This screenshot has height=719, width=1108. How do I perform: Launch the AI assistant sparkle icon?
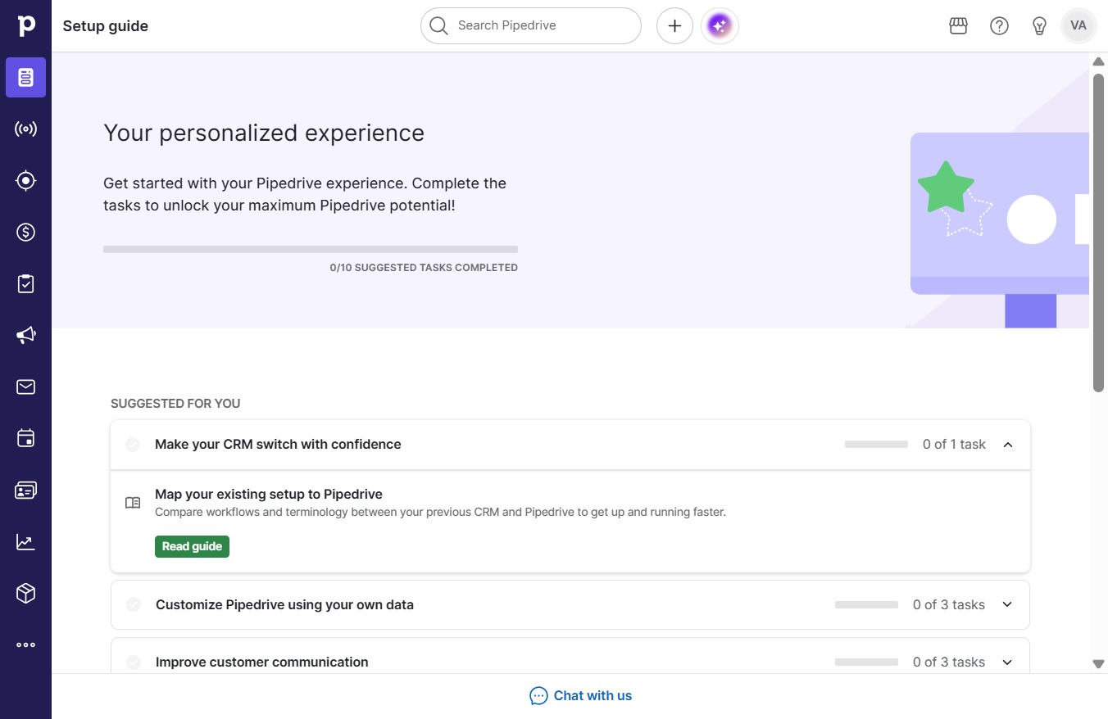[x=720, y=26]
